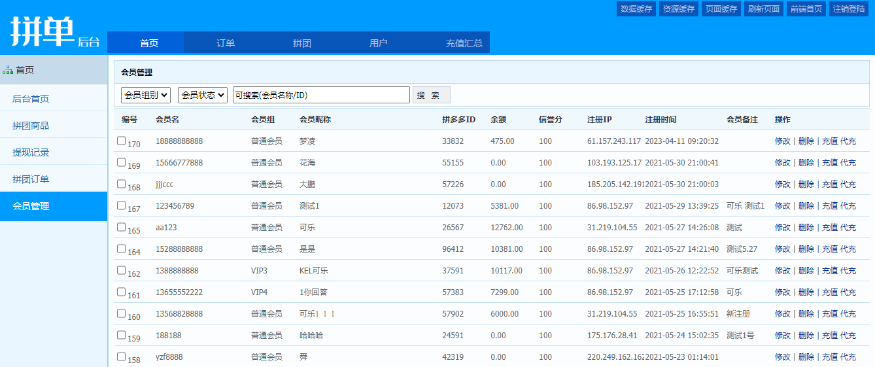Click 修改 for member 18888888888
The height and width of the screenshot is (367, 875).
[782, 141]
